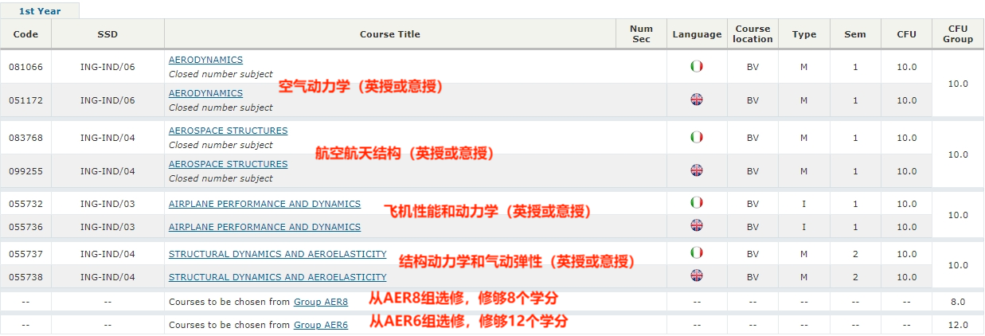The height and width of the screenshot is (336, 985).
Task: Click the Code column header
Action: point(25,34)
